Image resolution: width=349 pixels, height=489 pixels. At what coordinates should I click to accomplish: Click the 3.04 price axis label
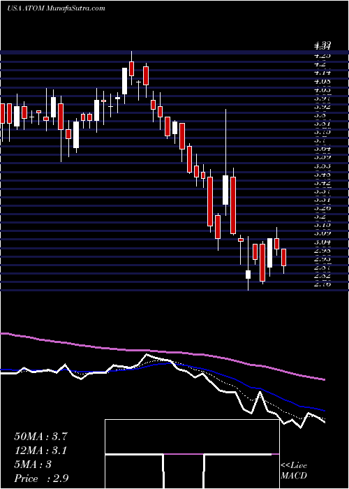(x=322, y=242)
